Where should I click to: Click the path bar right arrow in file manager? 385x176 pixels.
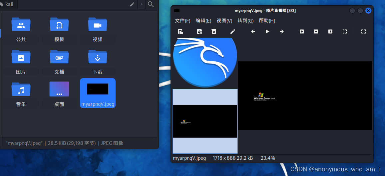click(142, 4)
